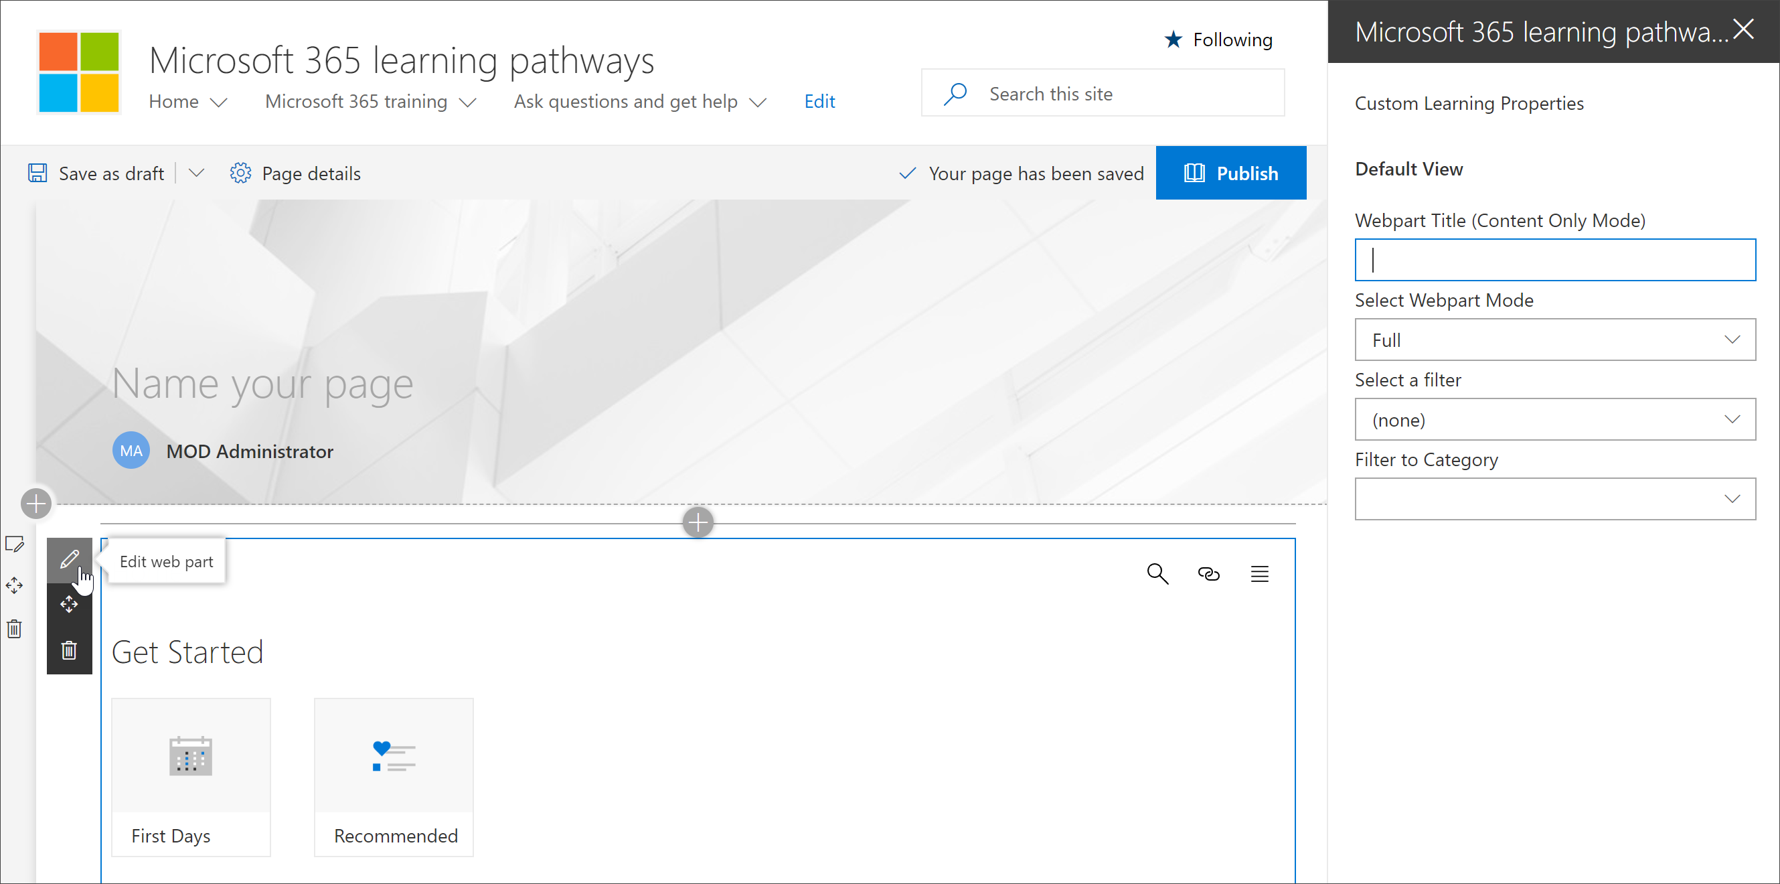
Task: Click the Webpart Title input field
Action: pyautogui.click(x=1556, y=261)
